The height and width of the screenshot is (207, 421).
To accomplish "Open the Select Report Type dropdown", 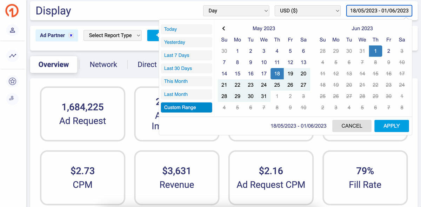I will tap(112, 35).
